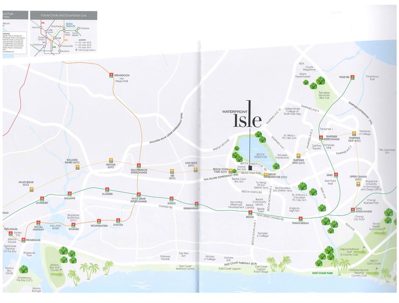The image size is (399, 303).
Task: Click the Expo Interchange station icon
Action: click(x=352, y=209)
